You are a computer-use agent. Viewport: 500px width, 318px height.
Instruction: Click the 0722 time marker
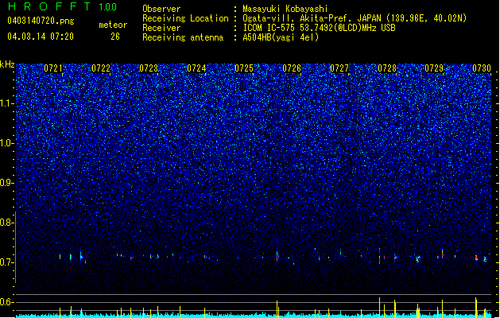coord(101,68)
